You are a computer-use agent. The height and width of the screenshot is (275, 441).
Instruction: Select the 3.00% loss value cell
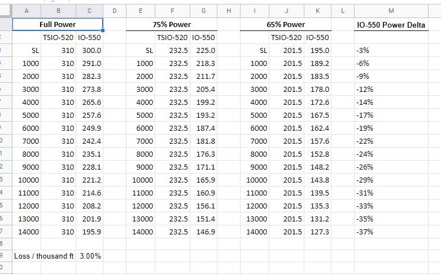90,256
